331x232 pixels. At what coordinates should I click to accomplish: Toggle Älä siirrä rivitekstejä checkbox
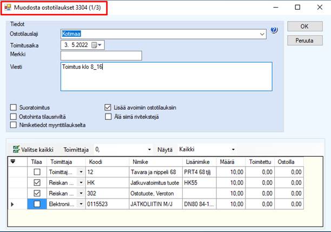[x=108, y=116]
